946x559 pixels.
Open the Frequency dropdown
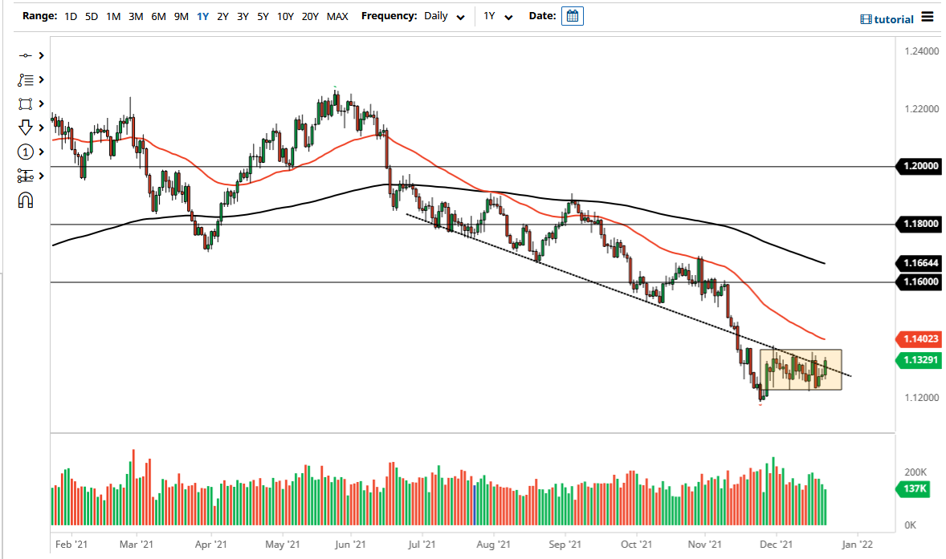[x=459, y=15]
